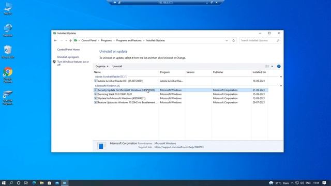Show hidden system tray icons

pyautogui.click(x=292, y=183)
